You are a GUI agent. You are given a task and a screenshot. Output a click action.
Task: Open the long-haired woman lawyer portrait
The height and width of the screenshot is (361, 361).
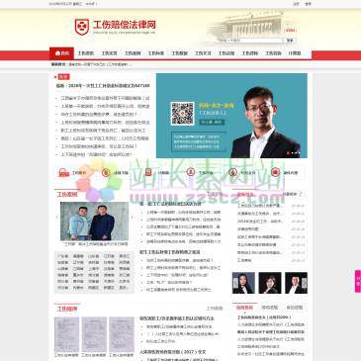tap(243, 283)
